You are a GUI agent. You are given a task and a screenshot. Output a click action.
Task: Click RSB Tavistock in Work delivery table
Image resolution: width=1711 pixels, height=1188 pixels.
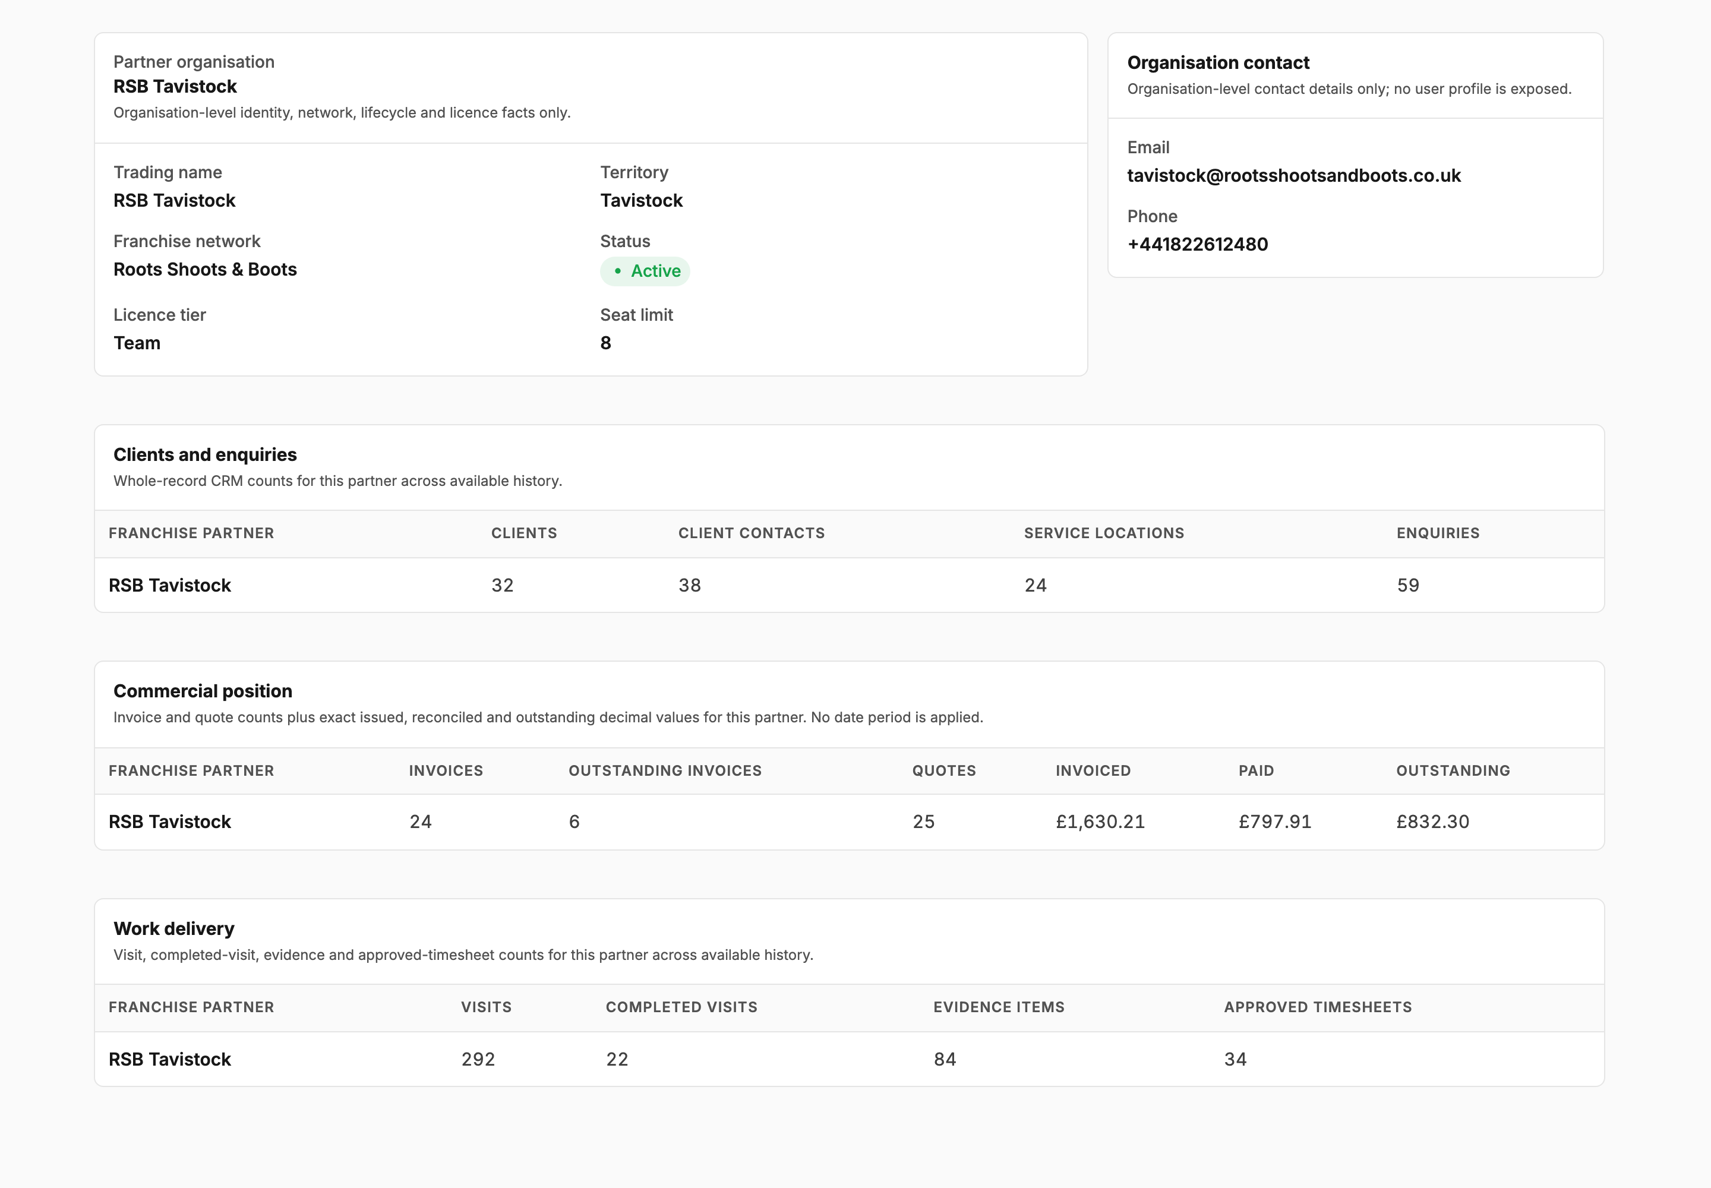(x=170, y=1059)
